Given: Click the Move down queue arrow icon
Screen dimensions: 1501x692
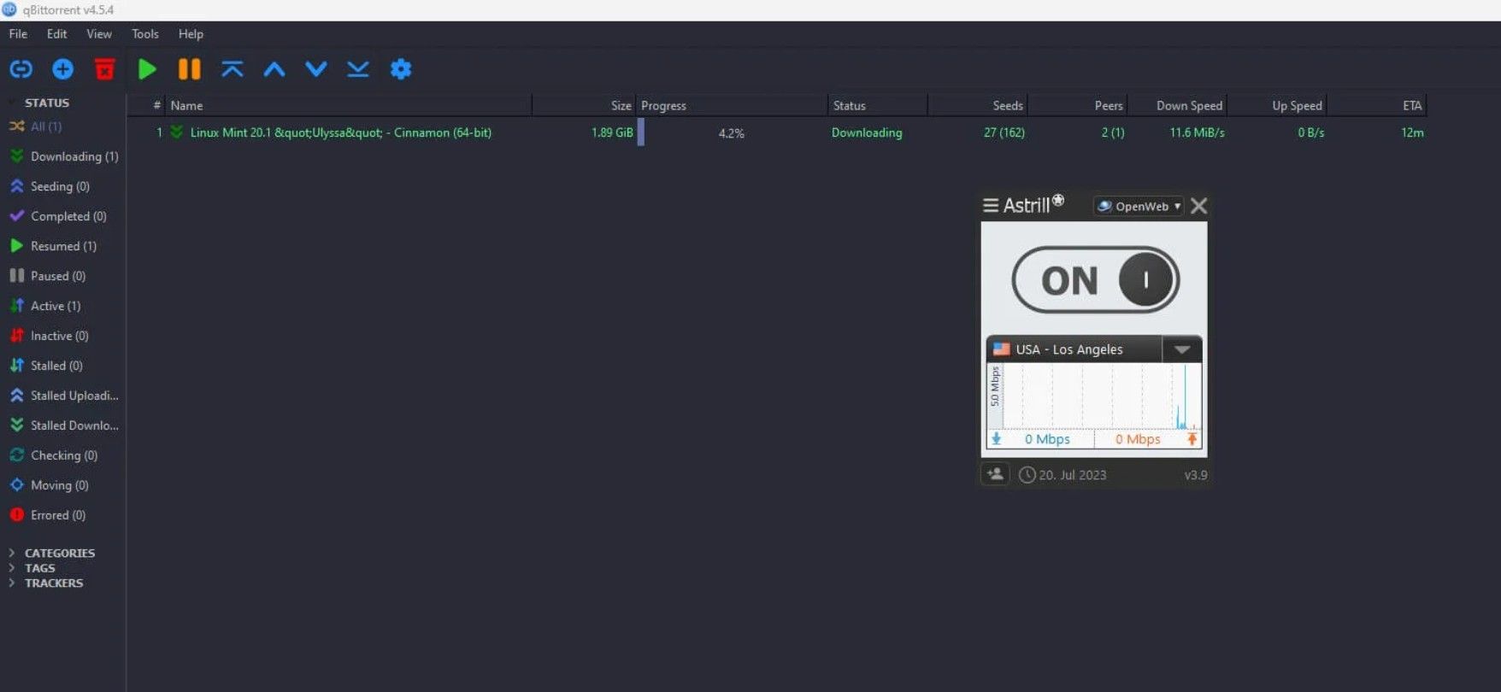Looking at the screenshot, I should coord(315,69).
